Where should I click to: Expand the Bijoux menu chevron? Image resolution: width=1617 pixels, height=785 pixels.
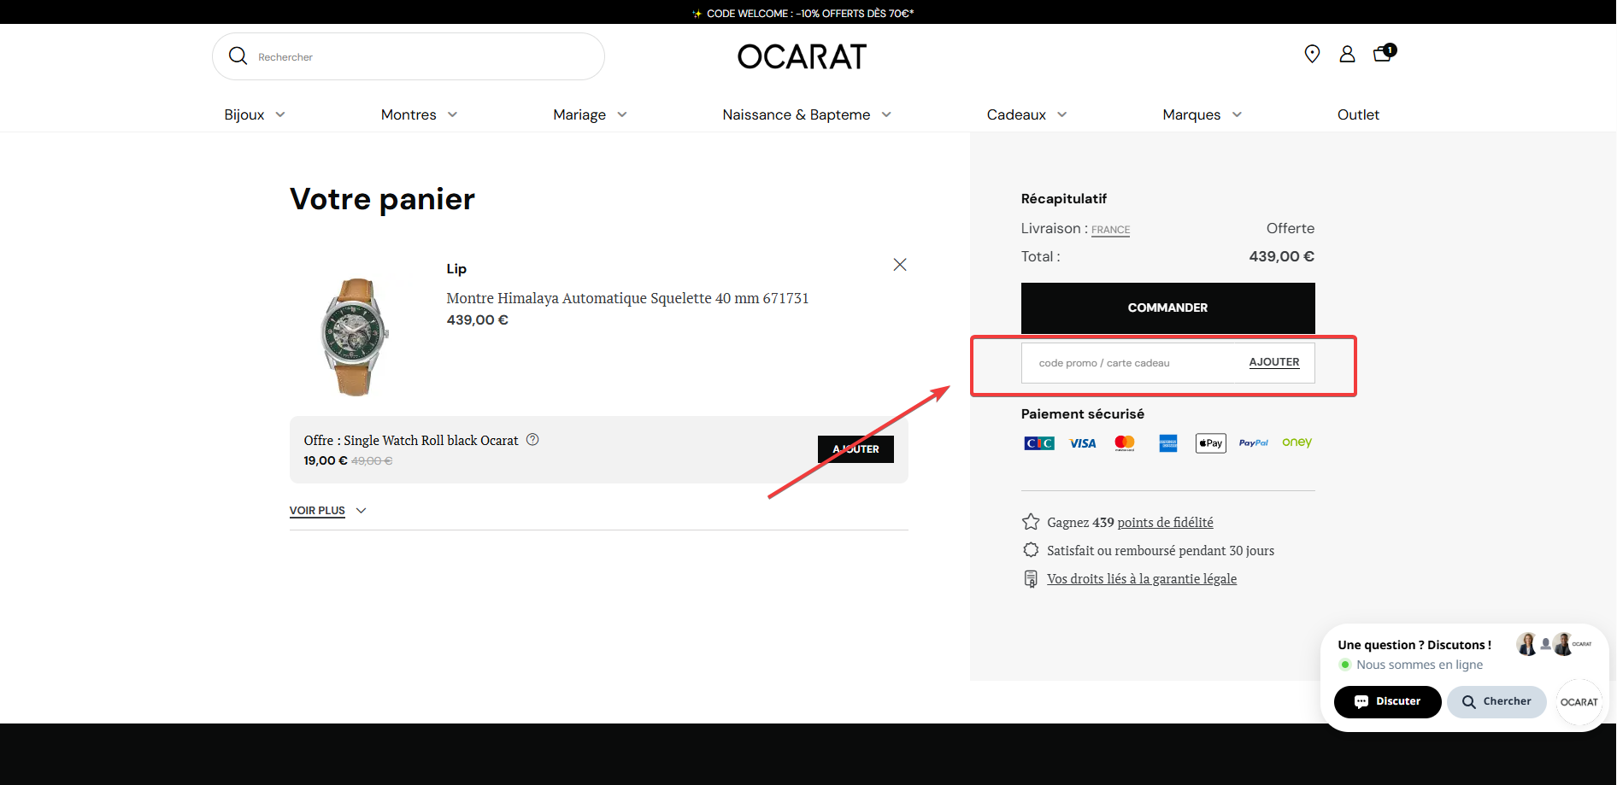click(x=280, y=114)
